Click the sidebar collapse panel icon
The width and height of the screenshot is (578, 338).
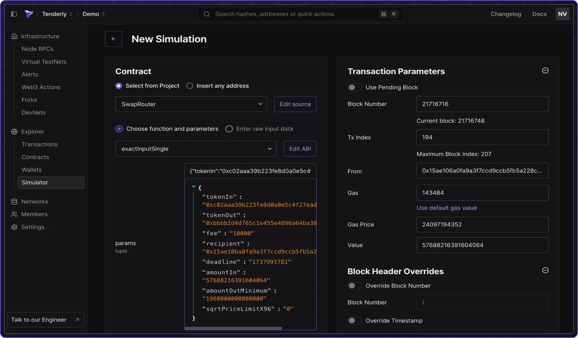(x=14, y=14)
